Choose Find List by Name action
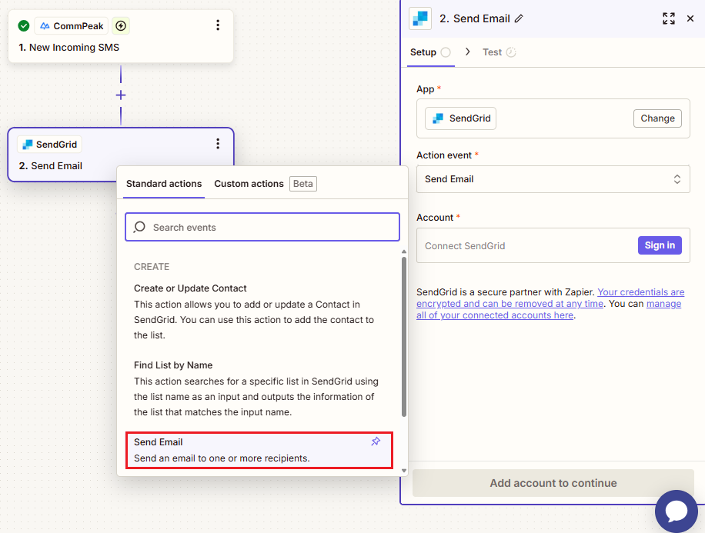The image size is (705, 533). (259, 388)
